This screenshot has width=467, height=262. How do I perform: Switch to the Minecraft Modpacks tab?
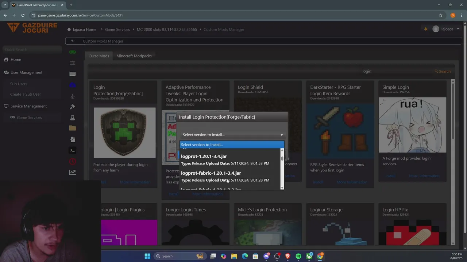click(134, 56)
